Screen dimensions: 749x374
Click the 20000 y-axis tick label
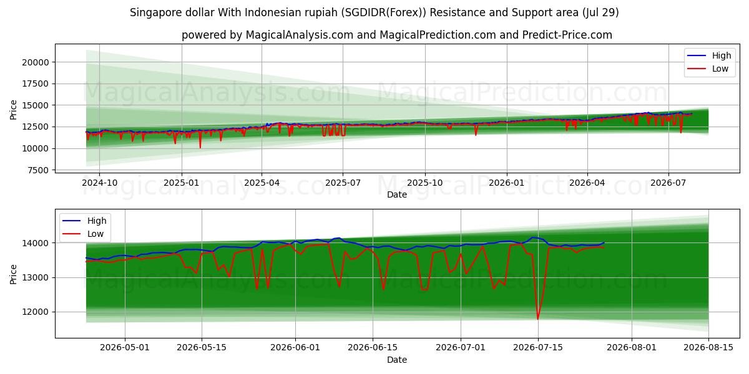point(36,62)
